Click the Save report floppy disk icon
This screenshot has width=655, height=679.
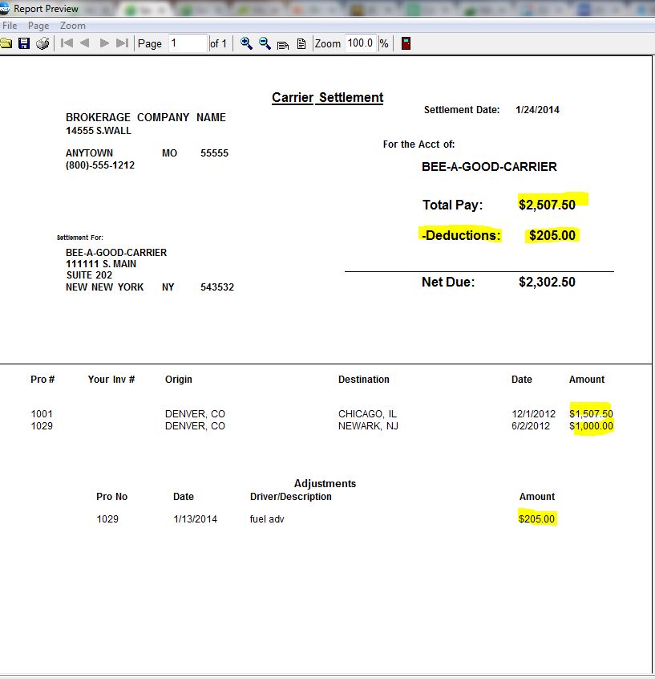(24, 43)
